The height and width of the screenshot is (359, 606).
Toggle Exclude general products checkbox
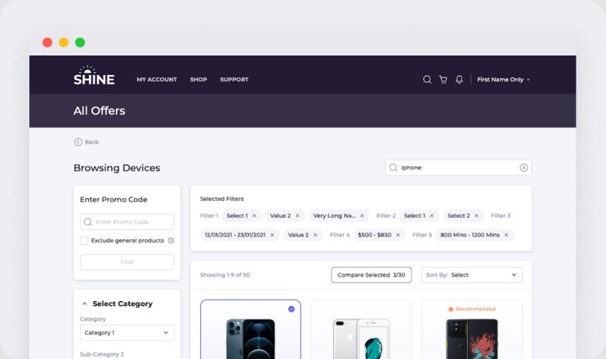[x=84, y=241]
